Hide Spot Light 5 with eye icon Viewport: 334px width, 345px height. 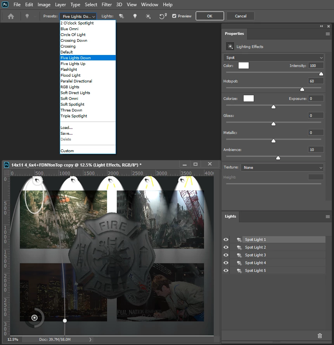click(x=226, y=270)
